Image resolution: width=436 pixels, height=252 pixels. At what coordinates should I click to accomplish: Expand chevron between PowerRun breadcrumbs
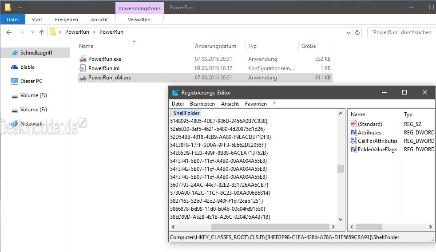pyautogui.click(x=94, y=32)
